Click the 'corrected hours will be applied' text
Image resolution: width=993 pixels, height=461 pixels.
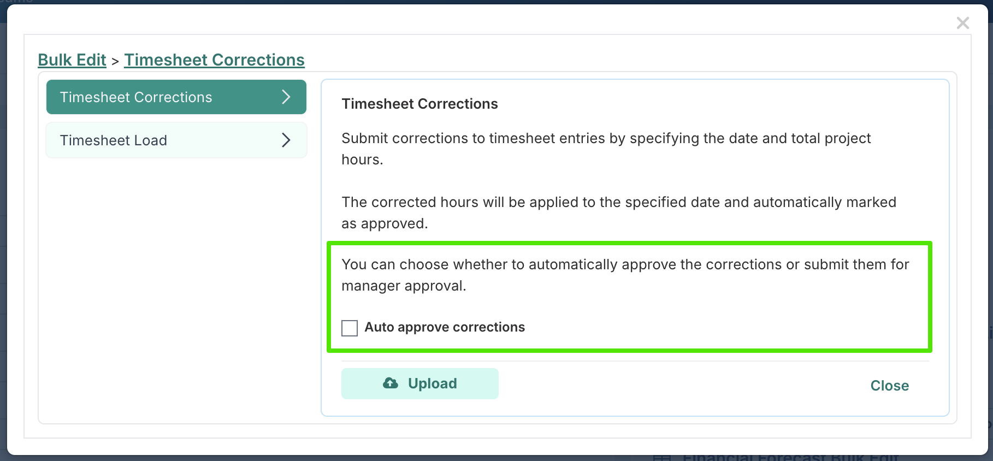[x=618, y=212]
